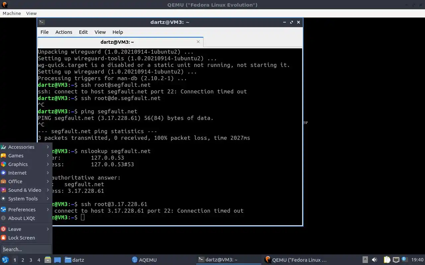The width and height of the screenshot is (425, 265).
Task: Click the QEMU icon in outer title bar
Action: (x=5, y=5)
